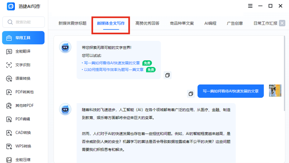Switch to the AI编程 tab
The image size is (289, 163).
point(210,23)
